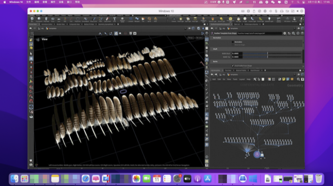Select the Draw Curve shelf tool
This screenshot has width=333, height=186.
[x=94, y=19]
